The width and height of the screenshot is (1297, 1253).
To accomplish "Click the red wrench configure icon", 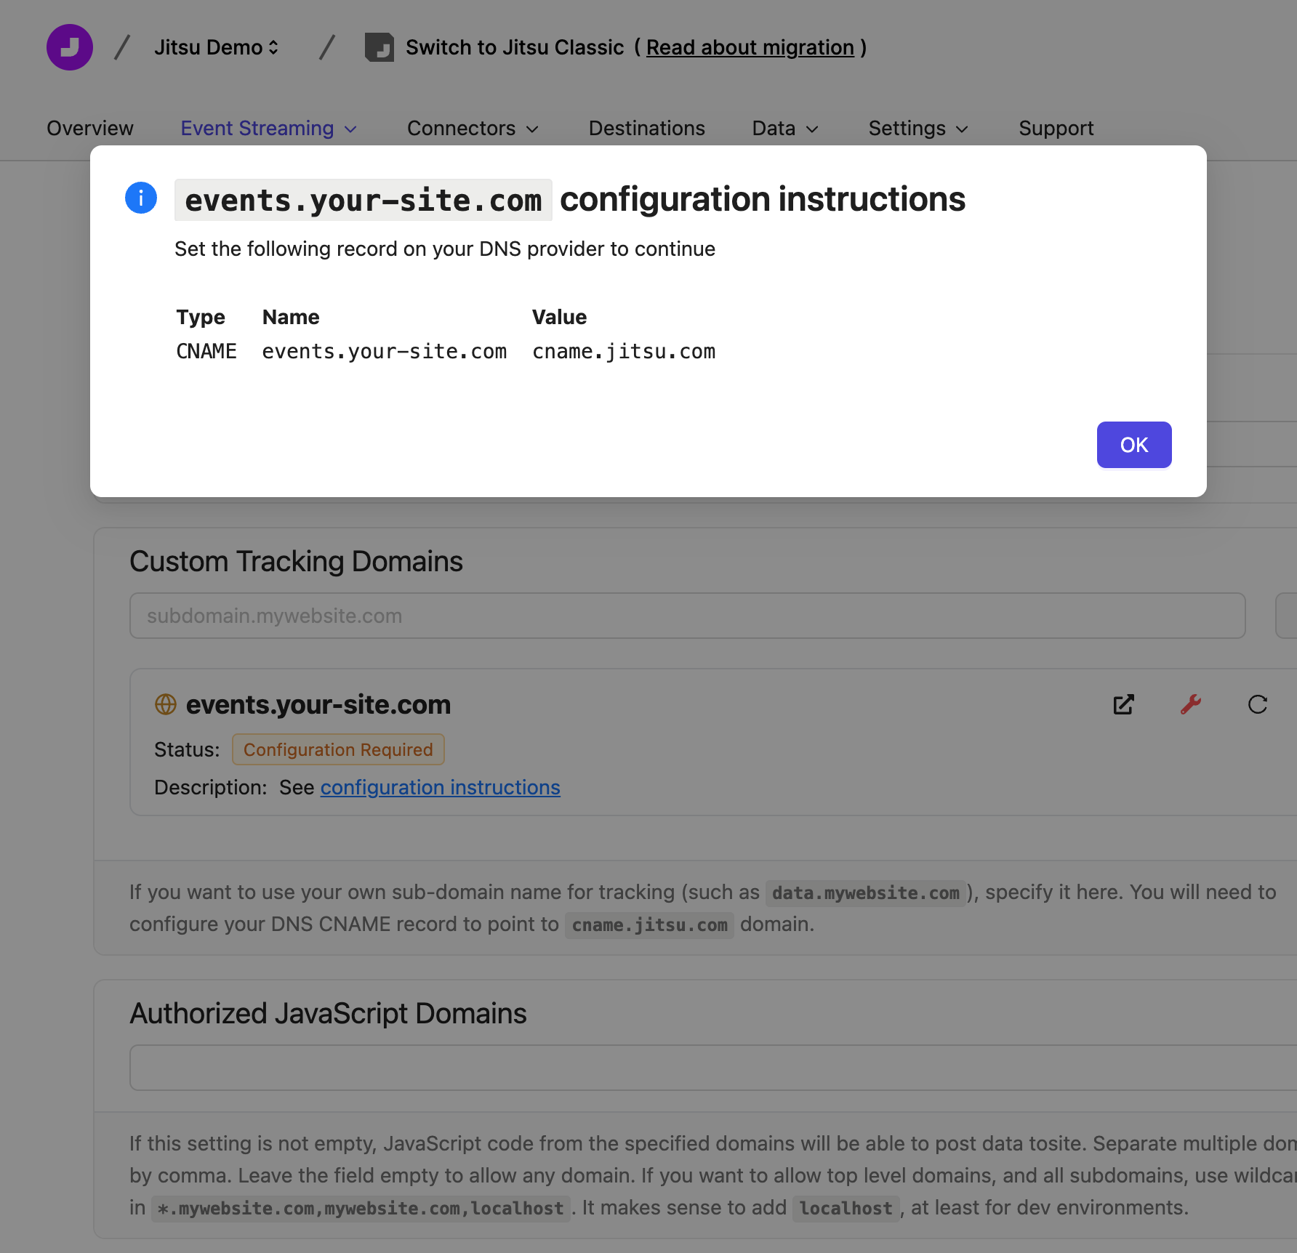I will (1191, 704).
